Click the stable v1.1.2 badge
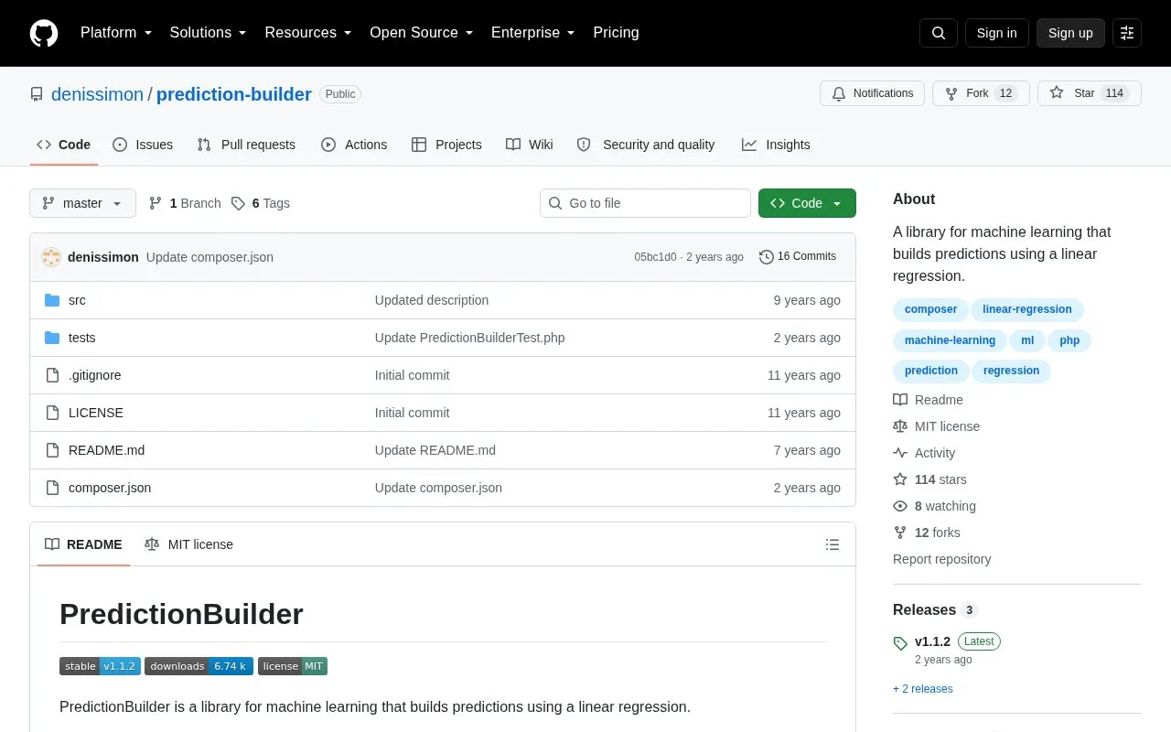Viewport: 1171px width, 732px height. pos(100,666)
